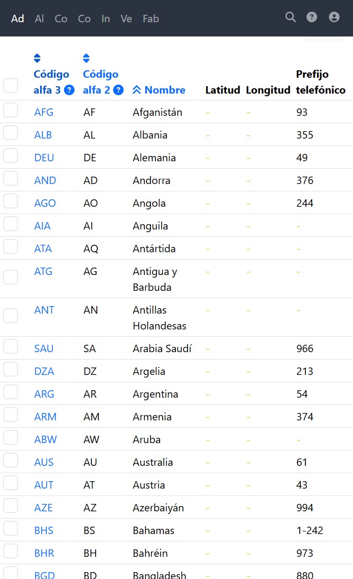Click sort arrows above Código alfa 2
This screenshot has width=353, height=579.
click(86, 58)
